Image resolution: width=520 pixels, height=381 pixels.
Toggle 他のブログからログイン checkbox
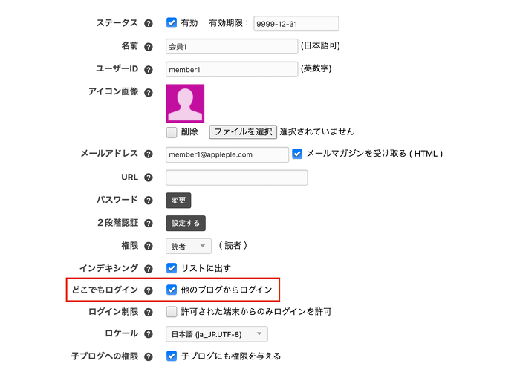tap(172, 290)
